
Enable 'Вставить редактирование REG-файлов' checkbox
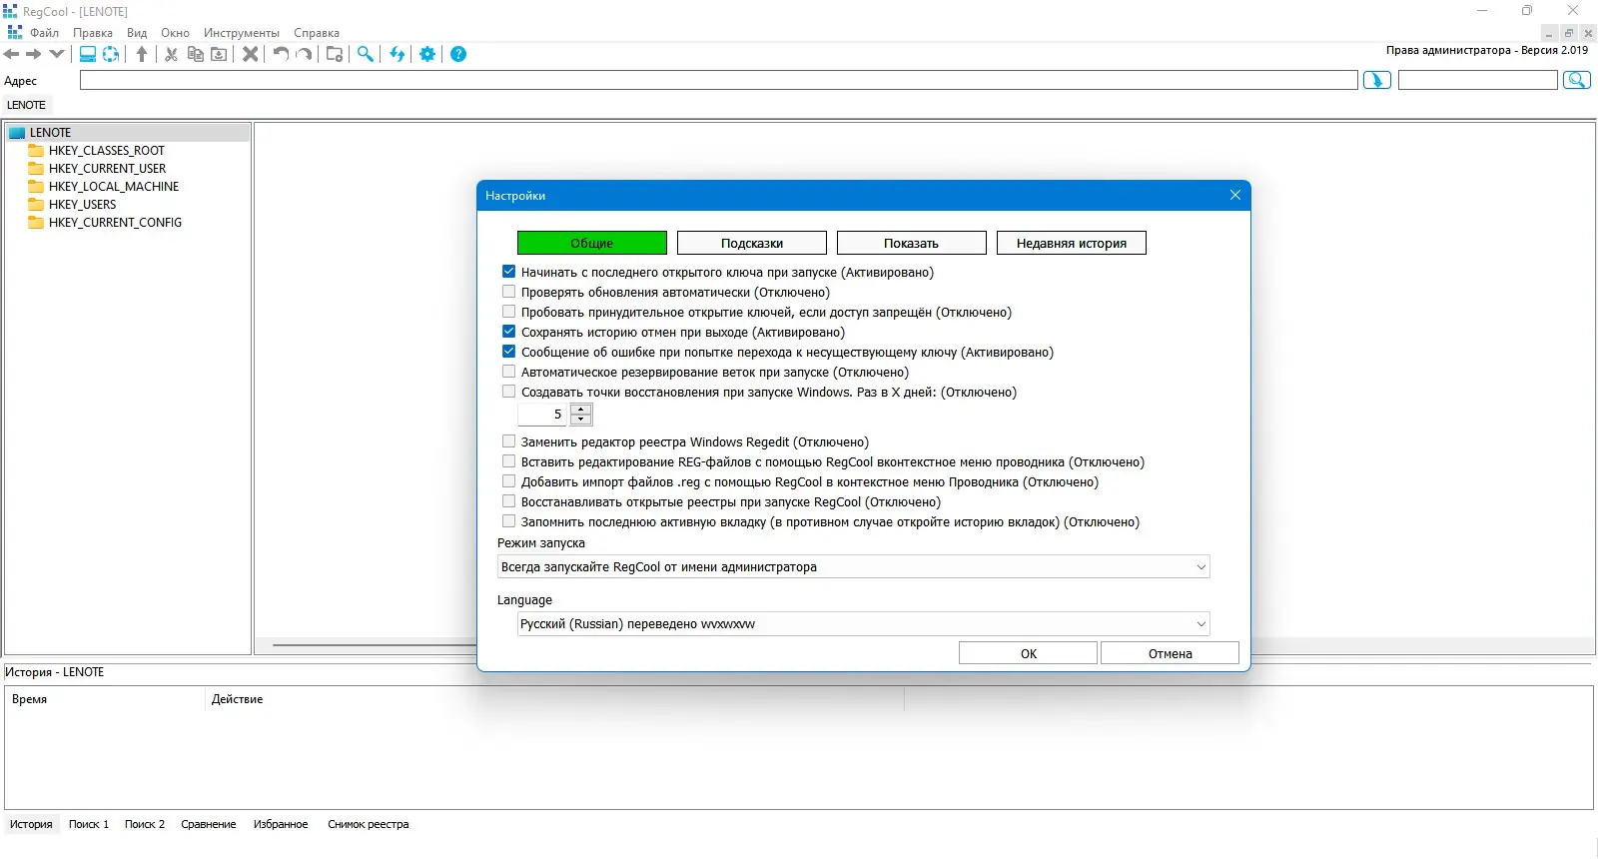point(509,461)
